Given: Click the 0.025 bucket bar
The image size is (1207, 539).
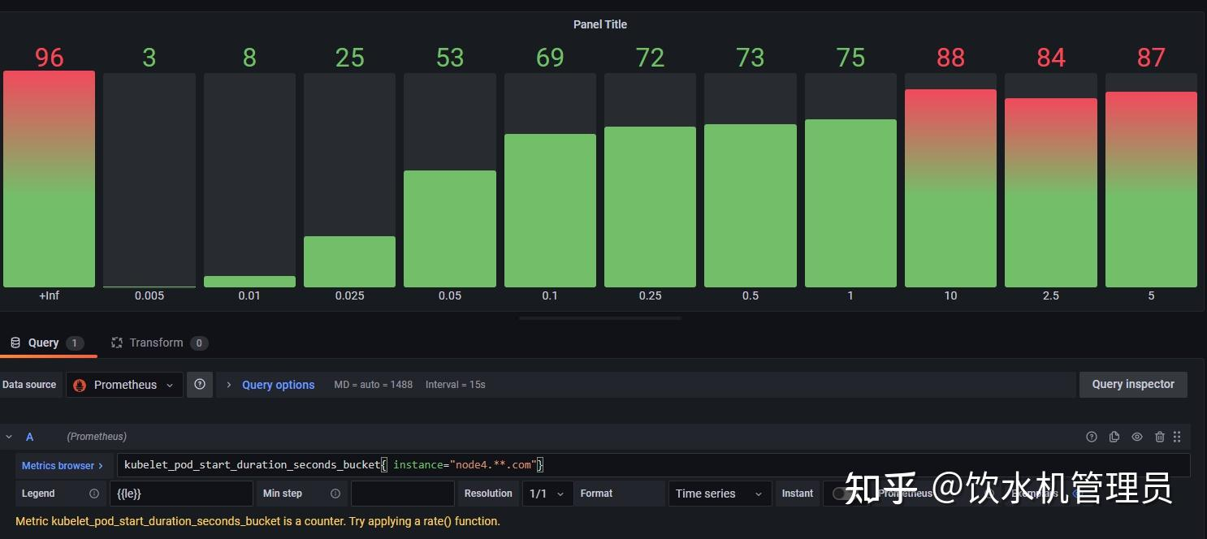Looking at the screenshot, I should click(350, 261).
